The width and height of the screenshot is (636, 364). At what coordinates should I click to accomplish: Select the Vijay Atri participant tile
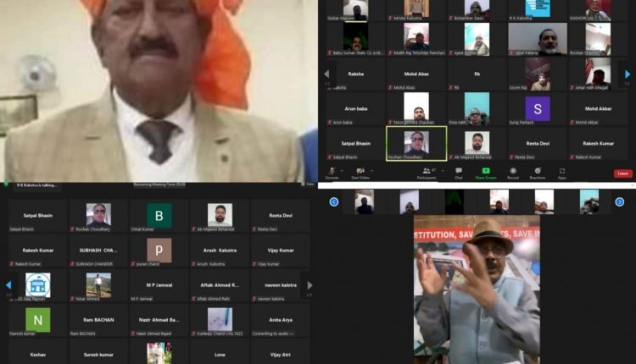(x=281, y=351)
